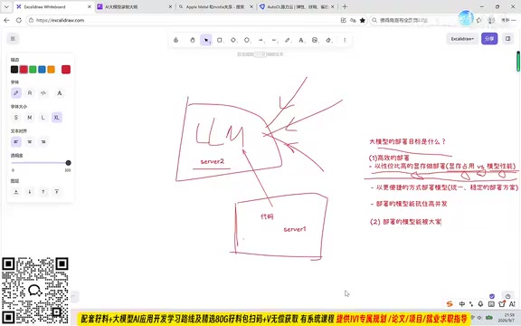Toggle the library sidebar panel icon
The width and height of the screenshot is (521, 326).
pos(508,39)
